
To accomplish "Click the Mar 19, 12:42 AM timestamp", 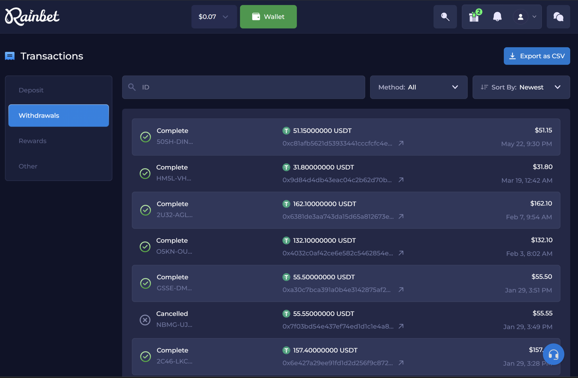I will click(x=527, y=181).
